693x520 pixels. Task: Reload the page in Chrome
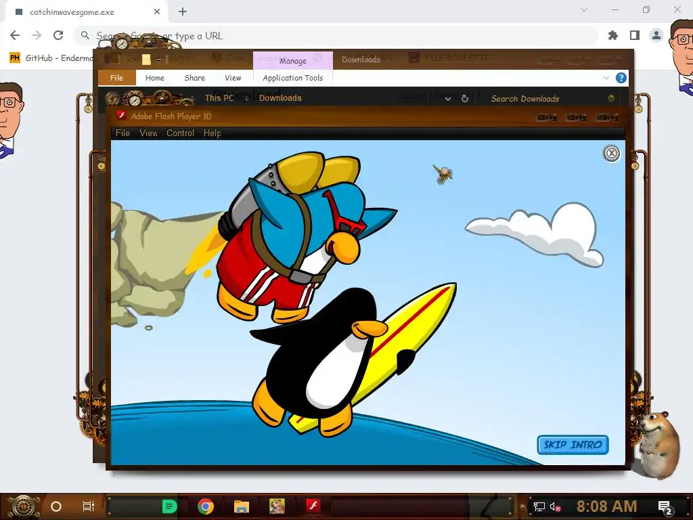(x=58, y=35)
